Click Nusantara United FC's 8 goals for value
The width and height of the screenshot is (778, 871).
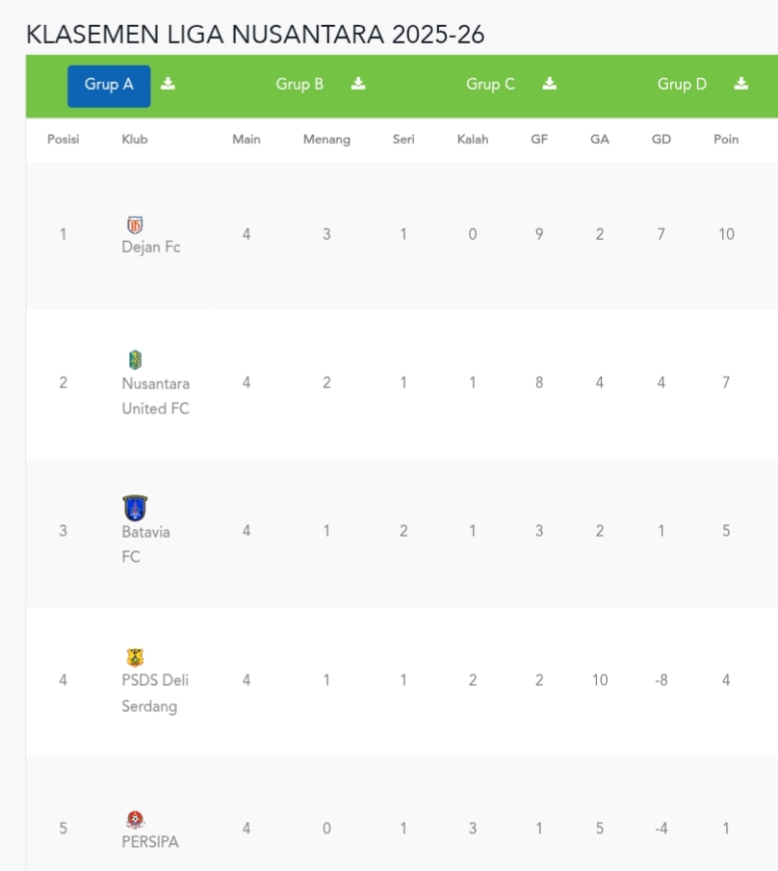(x=539, y=383)
